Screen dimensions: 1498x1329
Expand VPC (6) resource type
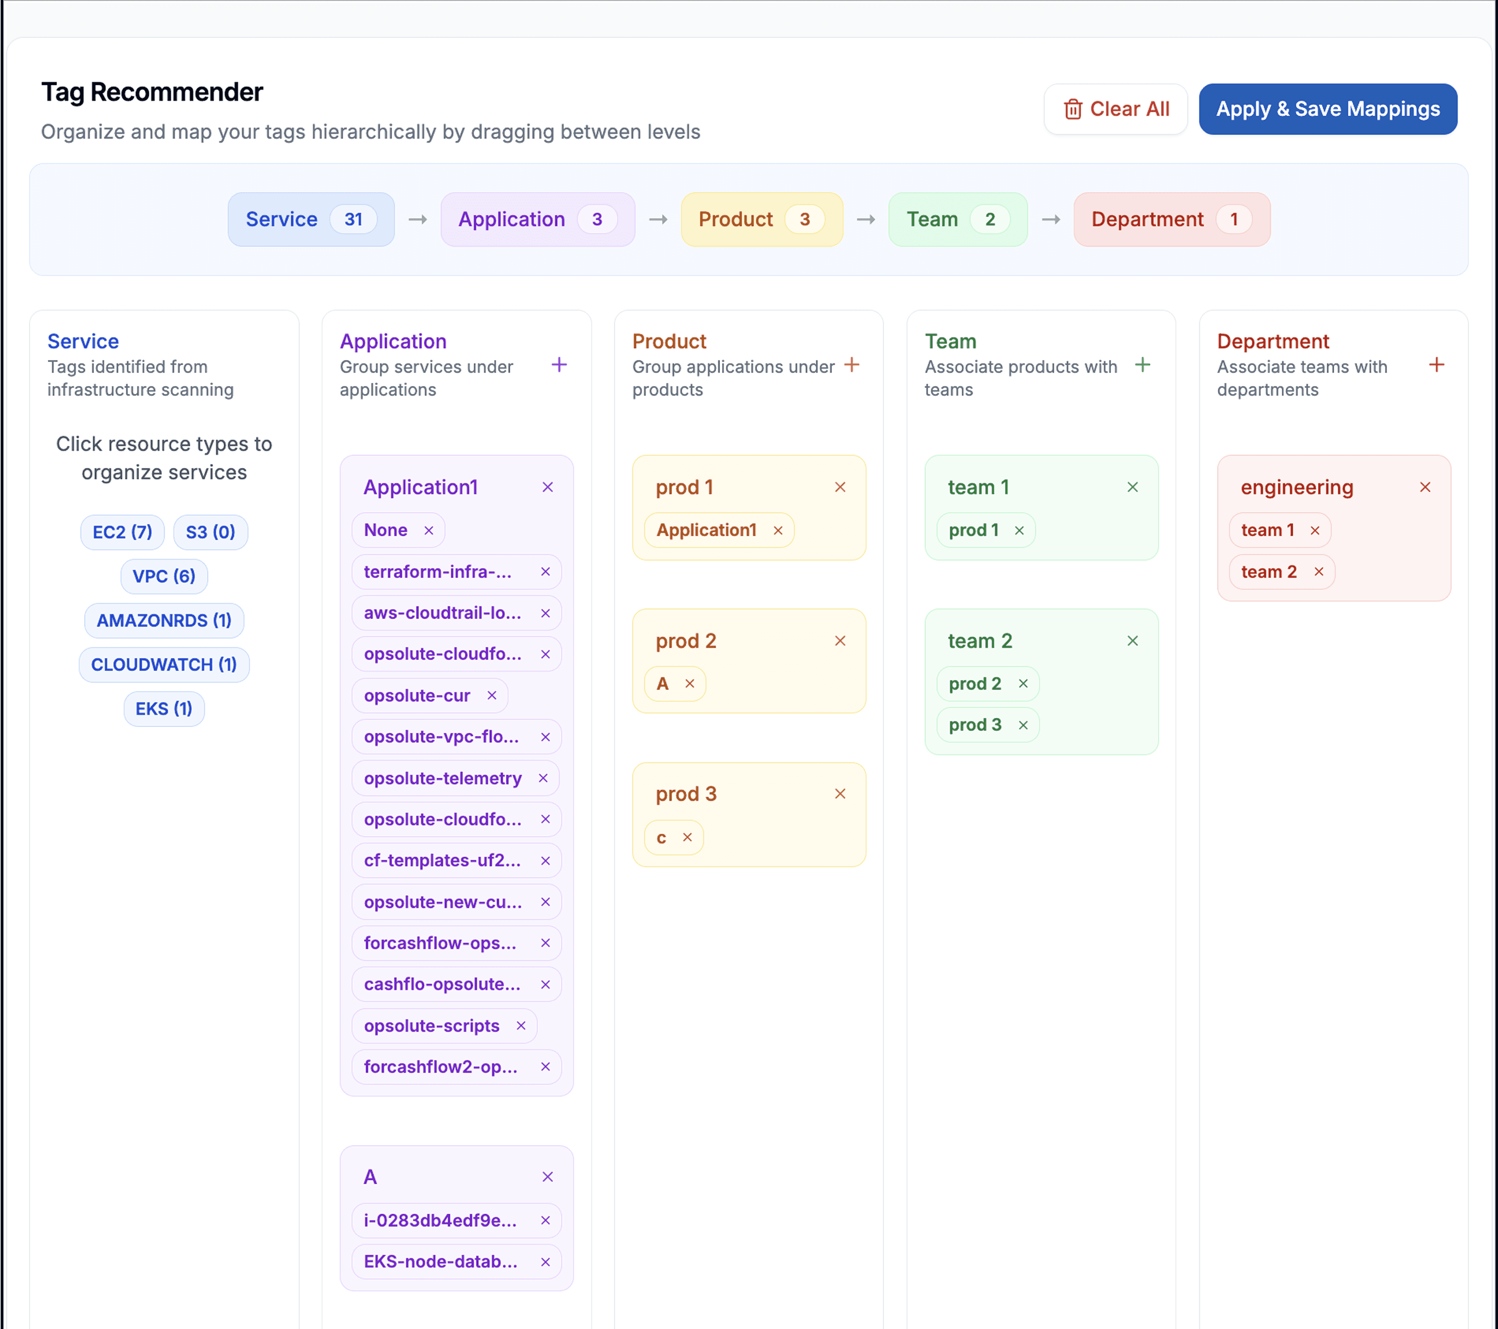coord(163,576)
